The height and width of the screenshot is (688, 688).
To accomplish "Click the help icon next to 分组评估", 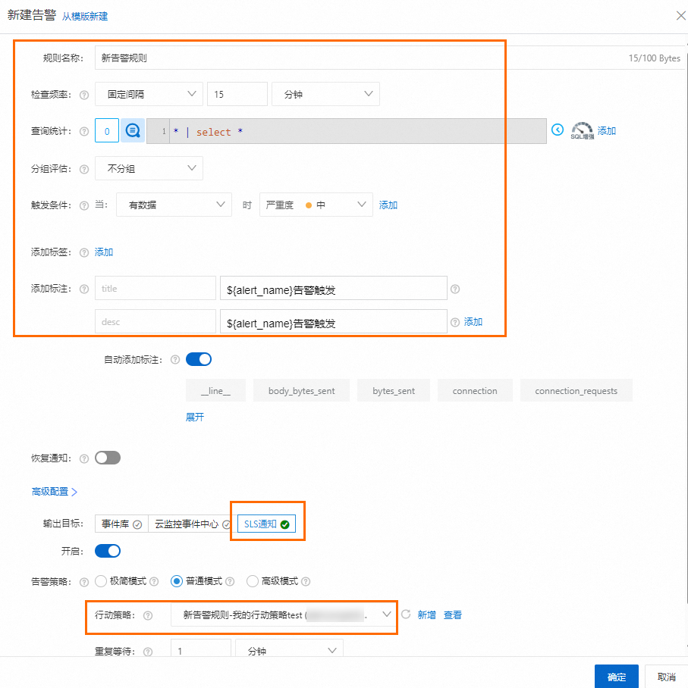I will [x=84, y=169].
